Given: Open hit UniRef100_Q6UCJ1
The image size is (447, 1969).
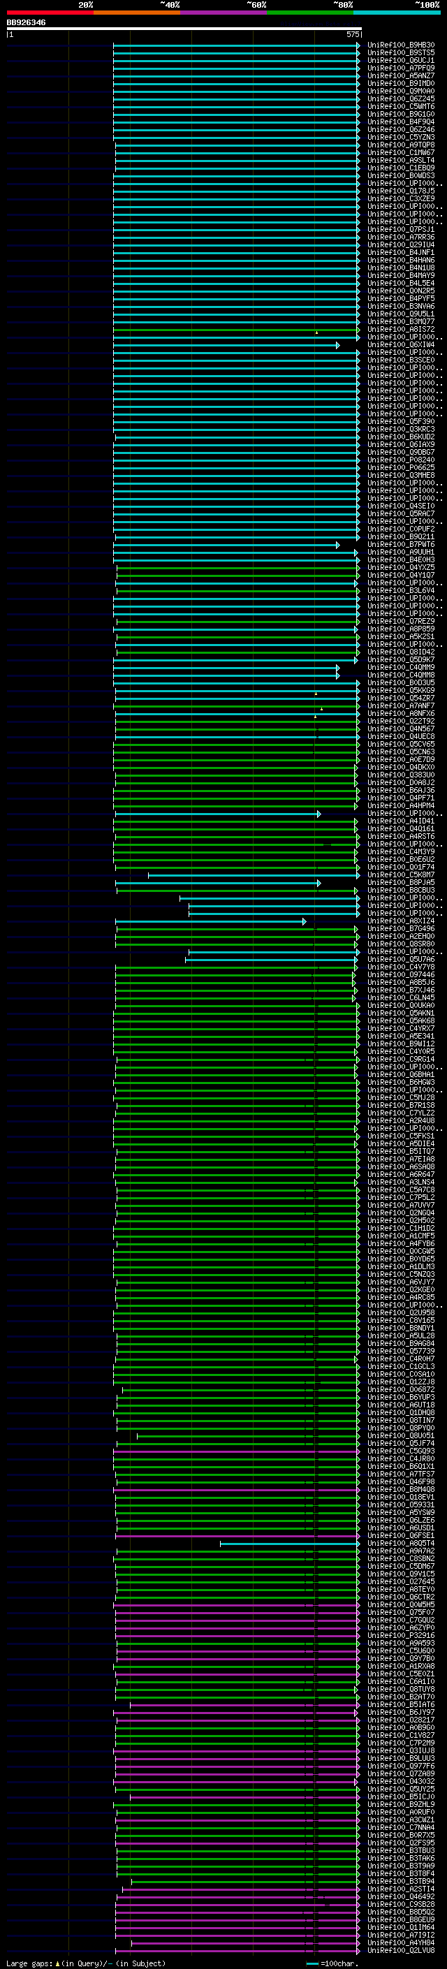Looking at the screenshot, I should pos(401,60).
